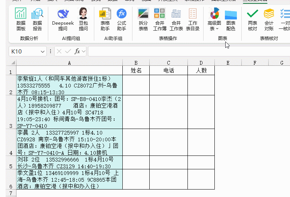
Task: Select row 3 header
Action: click(x=11, y=112)
